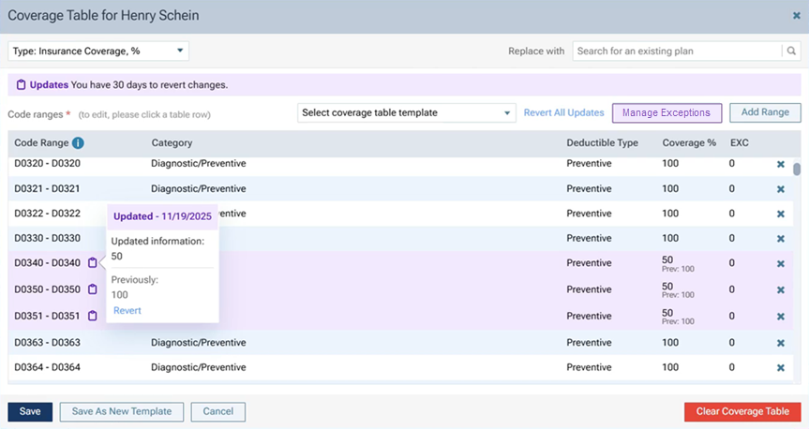
Task: Click the search magnifier icon
Action: tap(791, 52)
